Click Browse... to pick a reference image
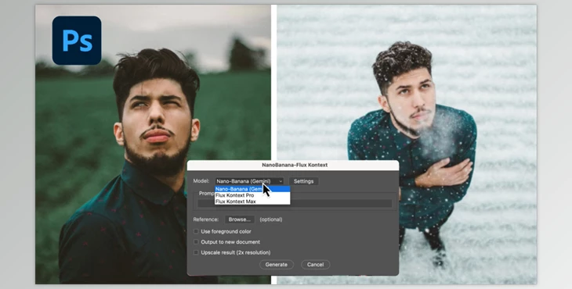572x289 pixels. 239,219
